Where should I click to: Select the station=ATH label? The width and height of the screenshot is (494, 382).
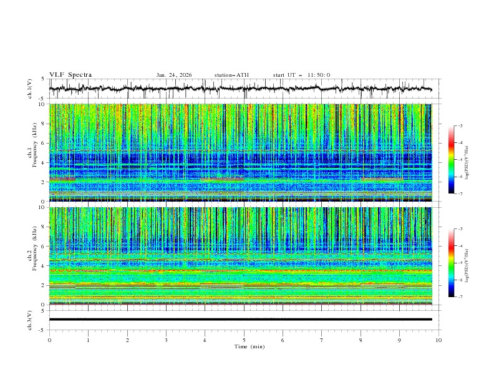click(231, 75)
